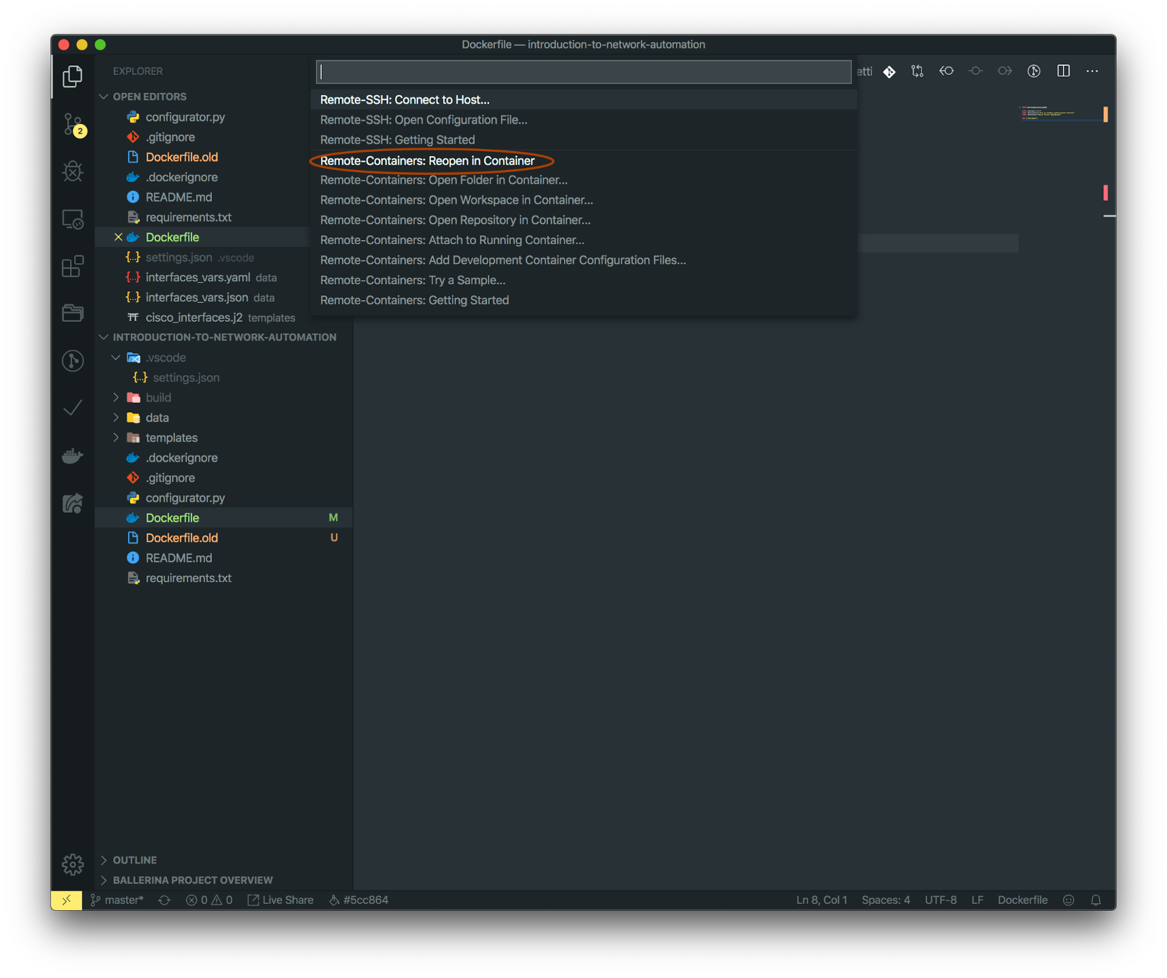Change language mode Dockerfile in status bar
Image resolution: width=1167 pixels, height=978 pixels.
pos(1022,900)
